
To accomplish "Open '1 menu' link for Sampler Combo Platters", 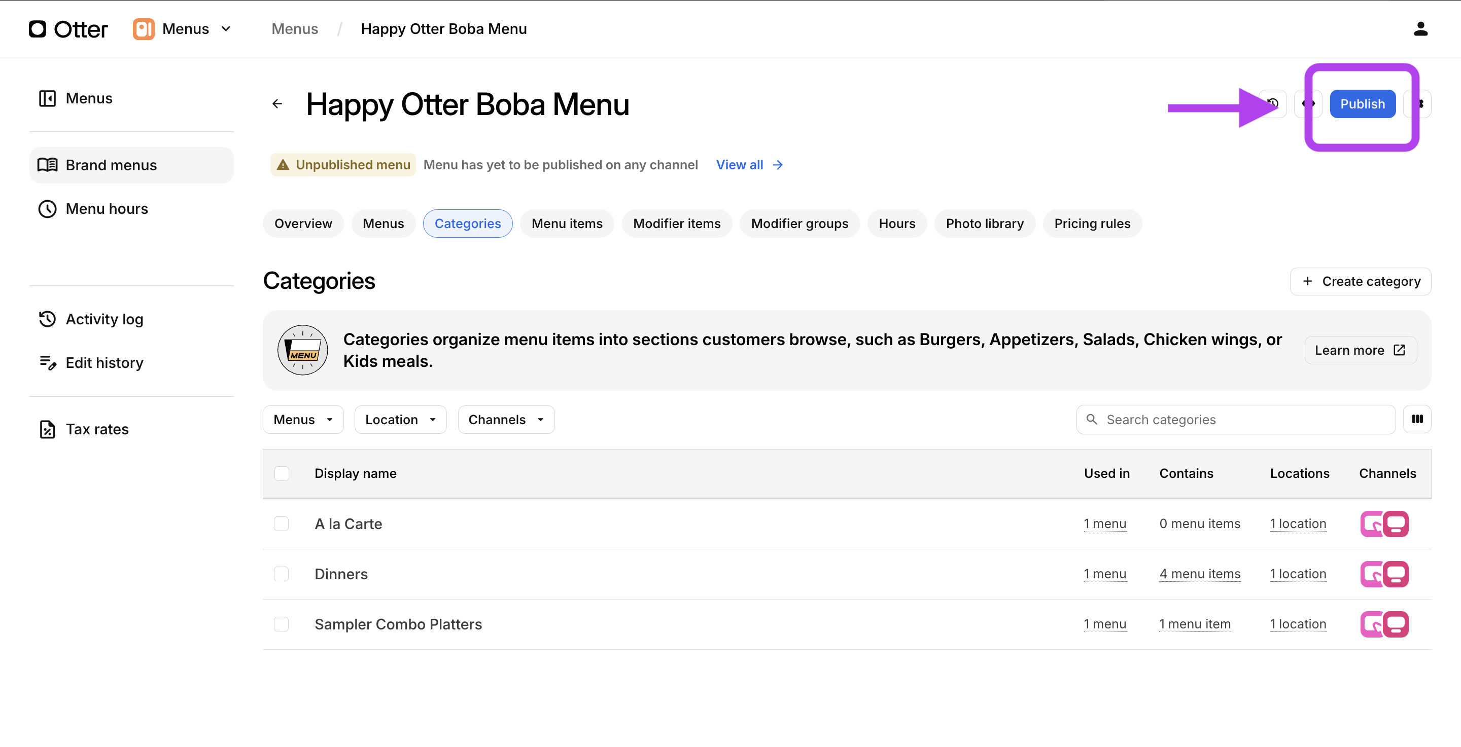I will tap(1105, 624).
